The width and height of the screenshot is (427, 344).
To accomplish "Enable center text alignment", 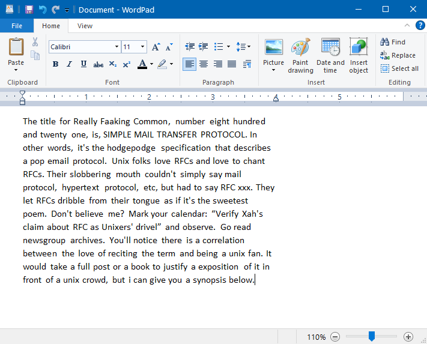I will (x=204, y=64).
